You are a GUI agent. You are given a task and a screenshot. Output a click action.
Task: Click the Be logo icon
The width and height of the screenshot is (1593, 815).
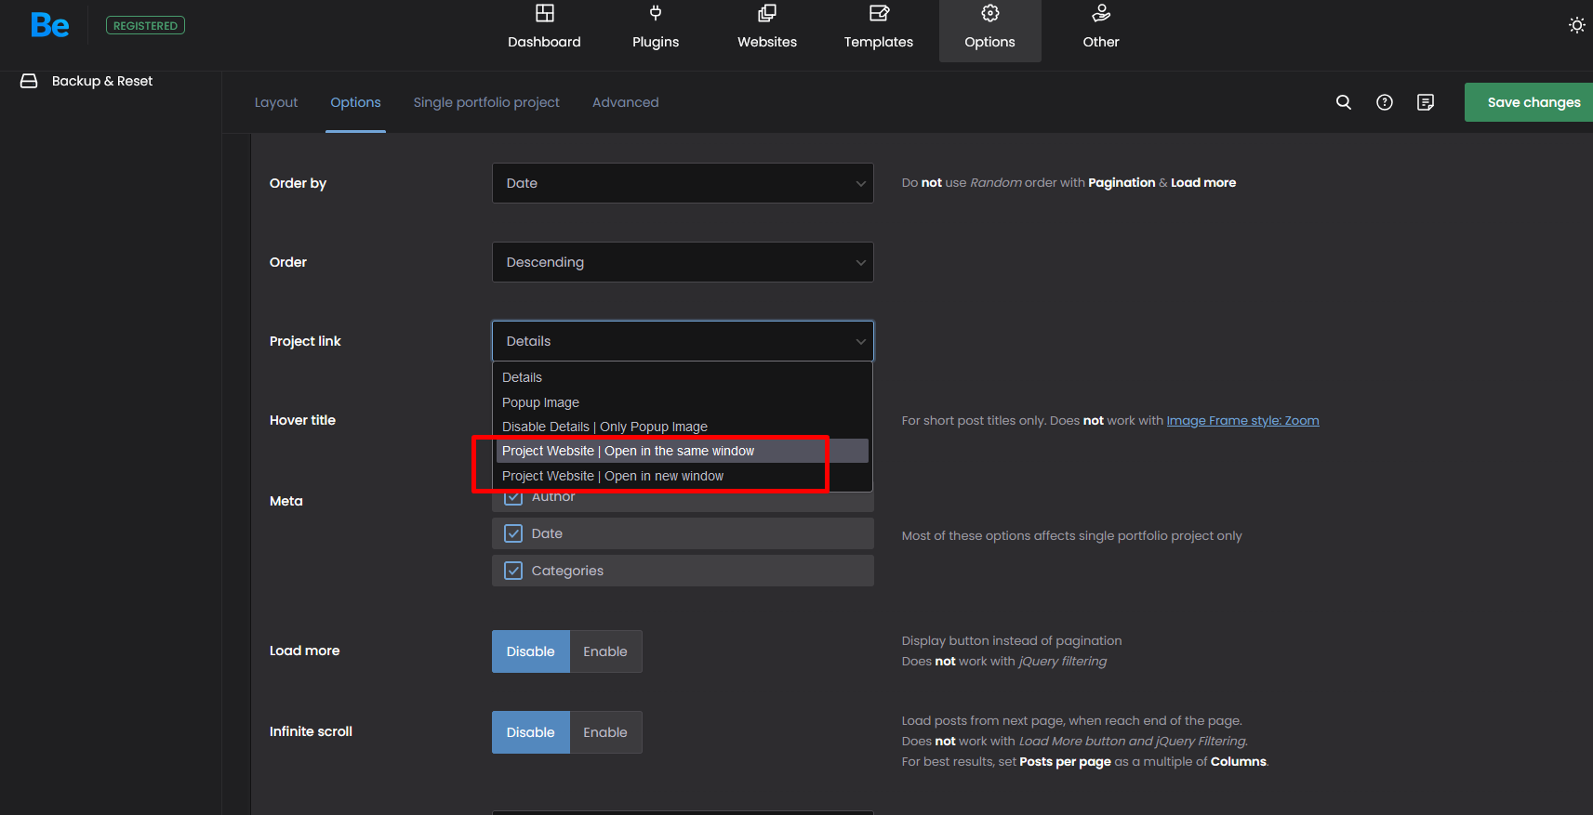point(49,25)
